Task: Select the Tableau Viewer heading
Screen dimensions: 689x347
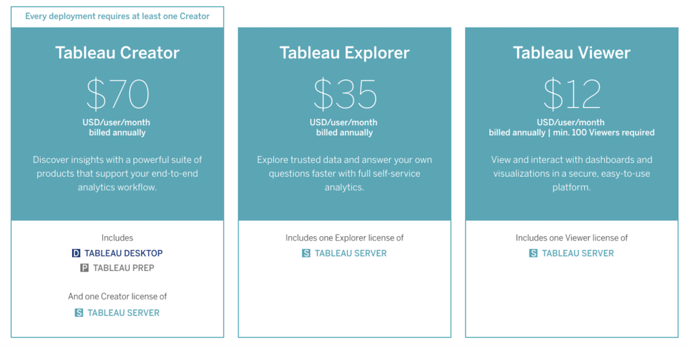Action: pos(572,52)
